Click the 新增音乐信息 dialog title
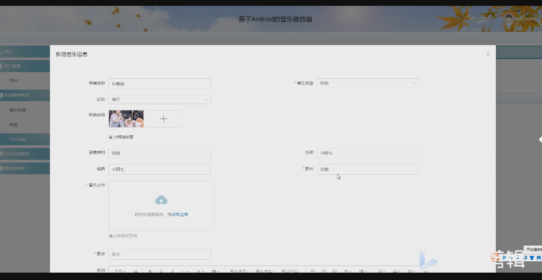This screenshot has height=280, width=542. pos(72,54)
